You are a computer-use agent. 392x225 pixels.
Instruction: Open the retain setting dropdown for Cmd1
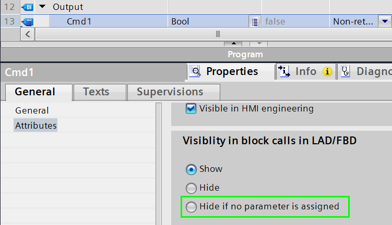click(x=385, y=22)
